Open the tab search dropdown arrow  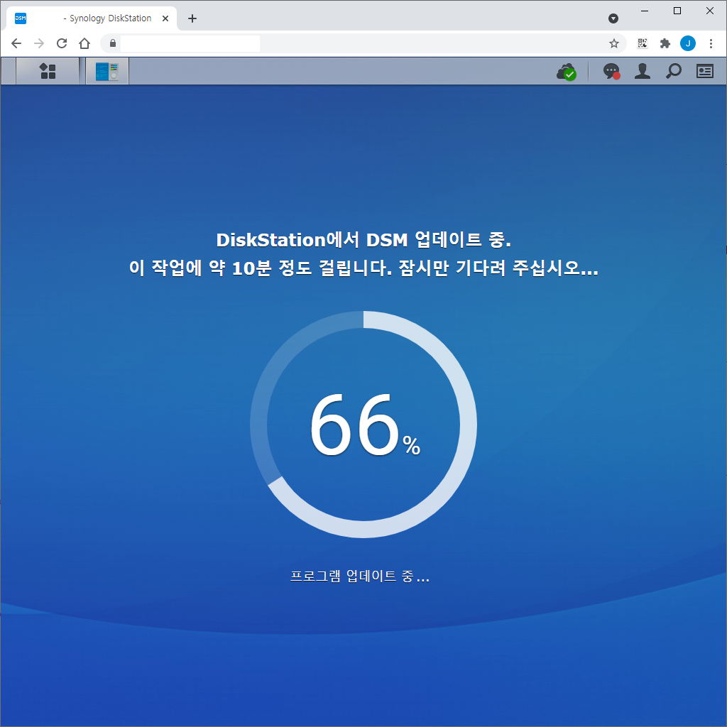pyautogui.click(x=613, y=18)
